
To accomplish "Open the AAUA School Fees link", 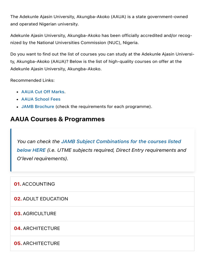I will 41,99.
